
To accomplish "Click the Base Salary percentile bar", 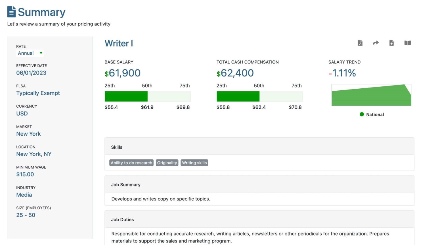I will pos(148,96).
